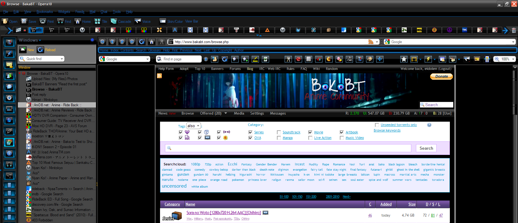Toggle the Artbook category checkbox

(x=342, y=132)
